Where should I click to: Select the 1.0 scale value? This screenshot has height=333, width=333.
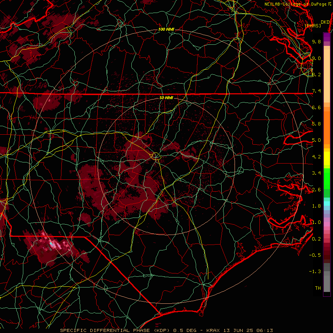point(316,222)
